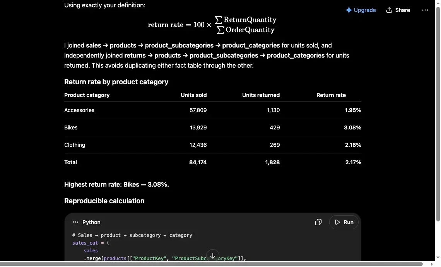Image resolution: width=441 pixels, height=267 pixels.
Task: Click the table's 3.08% Bikes return rate
Action: click(352, 128)
